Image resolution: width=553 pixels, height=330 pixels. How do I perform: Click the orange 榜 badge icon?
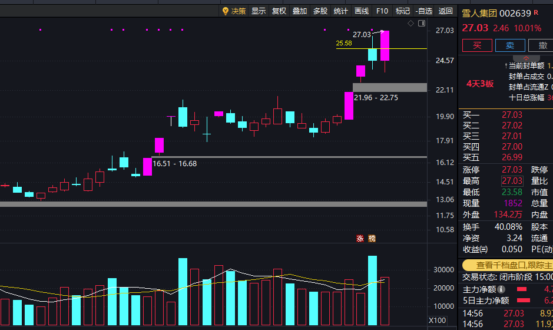372,239
